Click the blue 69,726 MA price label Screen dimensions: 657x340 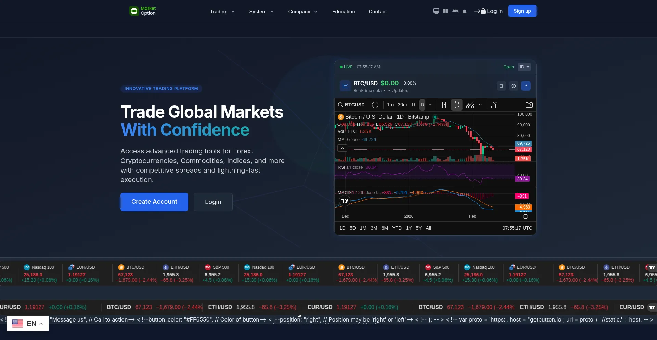click(523, 143)
